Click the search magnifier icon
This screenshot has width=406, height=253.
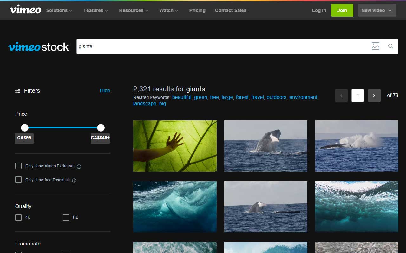click(390, 46)
